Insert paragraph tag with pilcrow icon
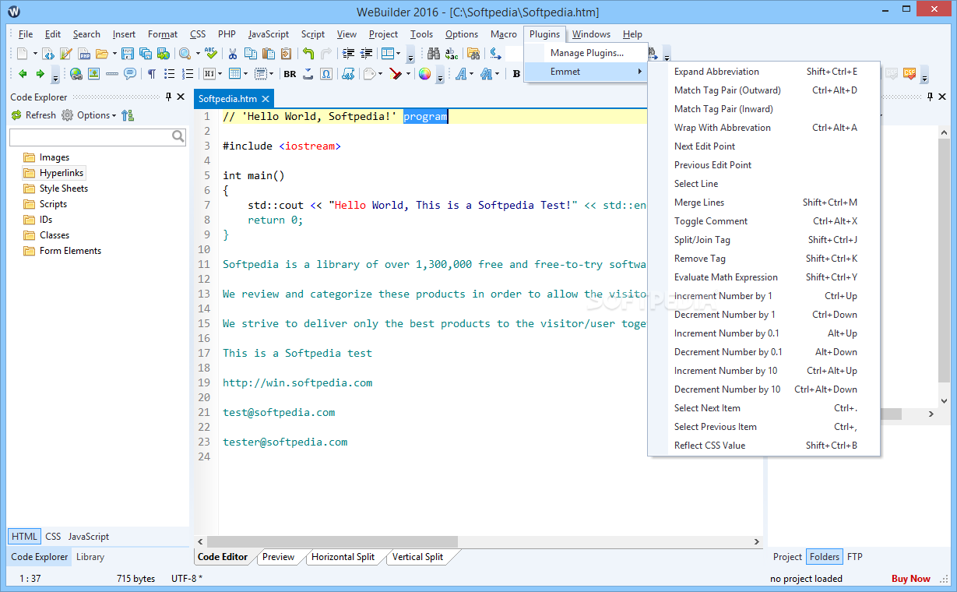The width and height of the screenshot is (957, 592). 151,74
